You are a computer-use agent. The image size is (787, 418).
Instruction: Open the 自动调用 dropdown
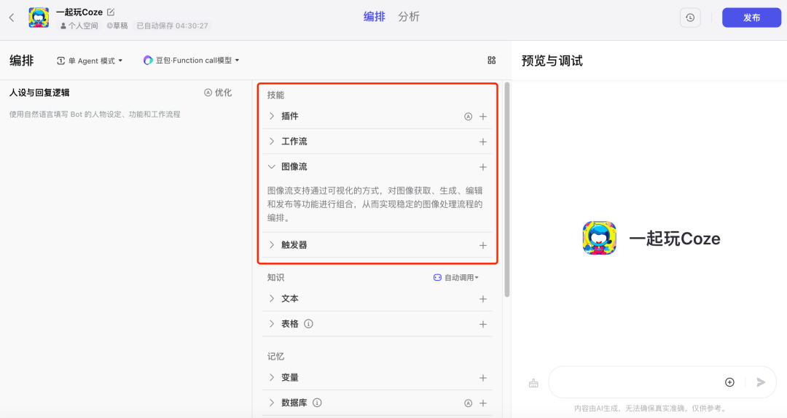coord(455,277)
